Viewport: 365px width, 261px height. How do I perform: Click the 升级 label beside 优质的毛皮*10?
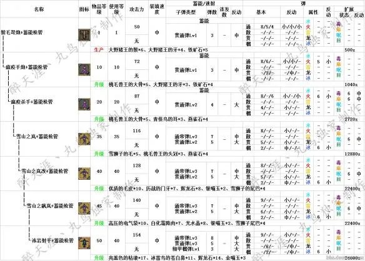[99, 189]
